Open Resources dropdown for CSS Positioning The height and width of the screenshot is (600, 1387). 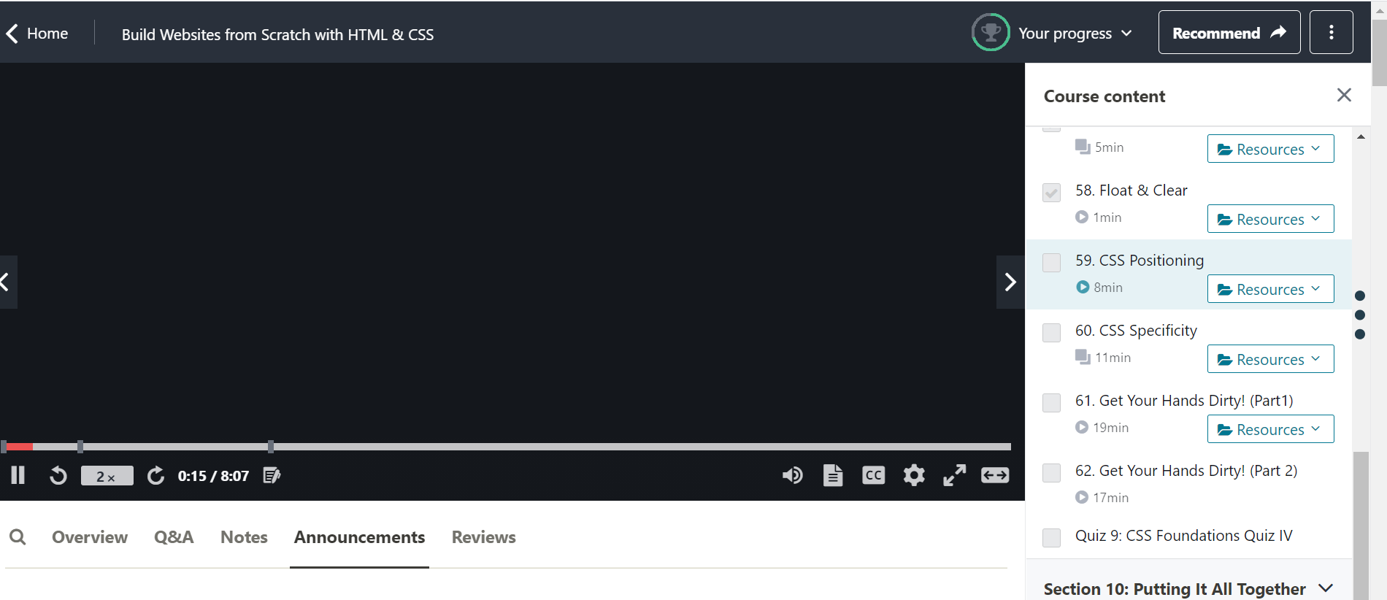[x=1270, y=289]
